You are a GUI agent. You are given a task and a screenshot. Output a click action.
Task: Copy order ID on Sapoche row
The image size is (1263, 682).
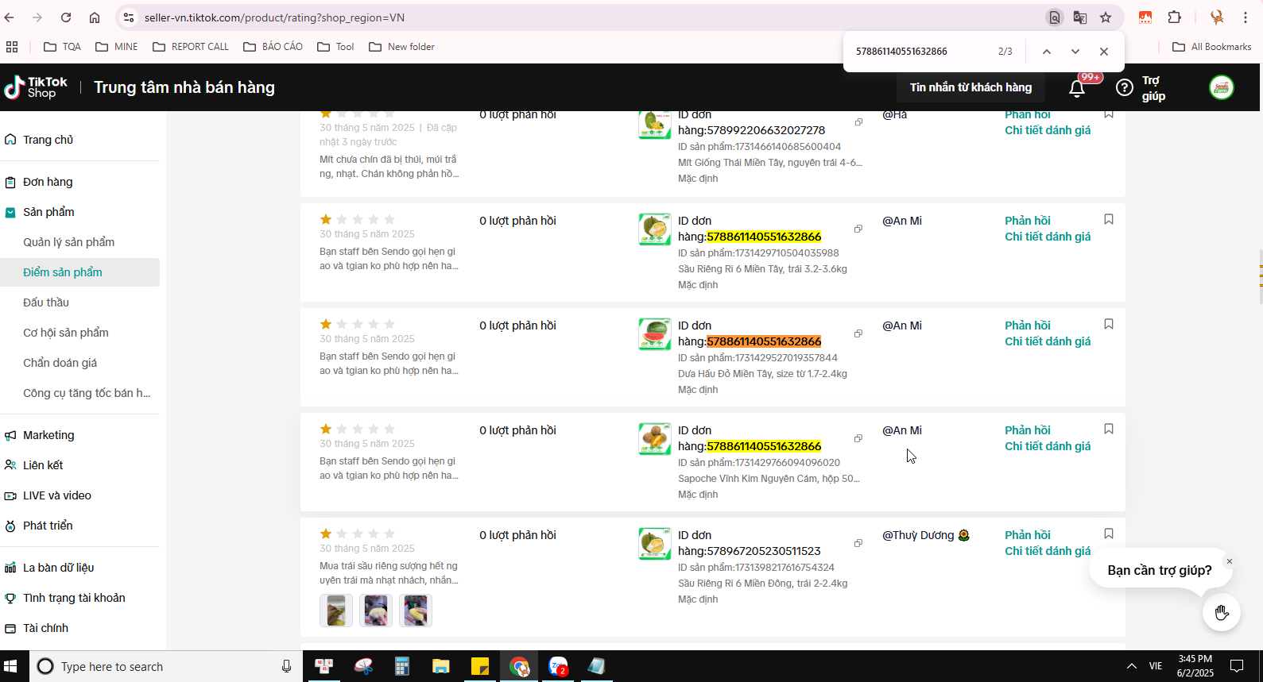(858, 438)
